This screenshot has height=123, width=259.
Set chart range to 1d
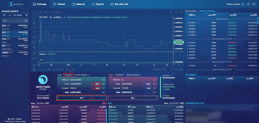point(67,69)
